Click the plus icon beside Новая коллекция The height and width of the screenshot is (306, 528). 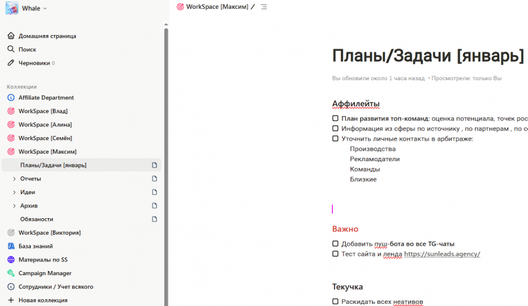point(11,300)
